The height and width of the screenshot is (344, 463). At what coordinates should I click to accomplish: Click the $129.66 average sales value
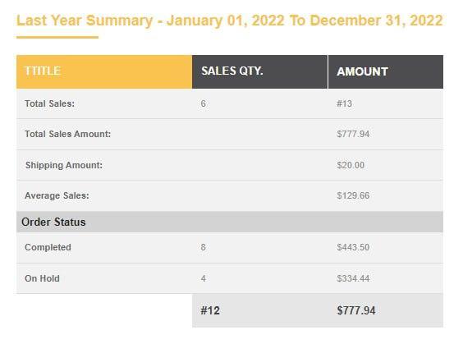353,195
